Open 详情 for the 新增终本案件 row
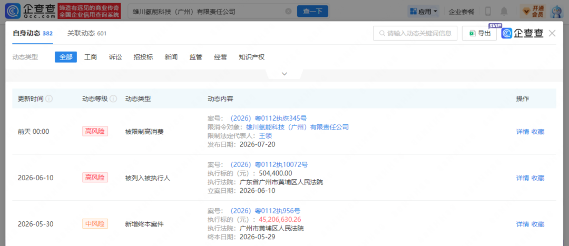569x246 pixels. (x=523, y=224)
